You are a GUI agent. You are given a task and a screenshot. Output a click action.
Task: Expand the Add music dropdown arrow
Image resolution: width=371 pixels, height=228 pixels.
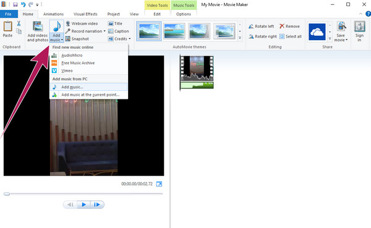(62, 40)
